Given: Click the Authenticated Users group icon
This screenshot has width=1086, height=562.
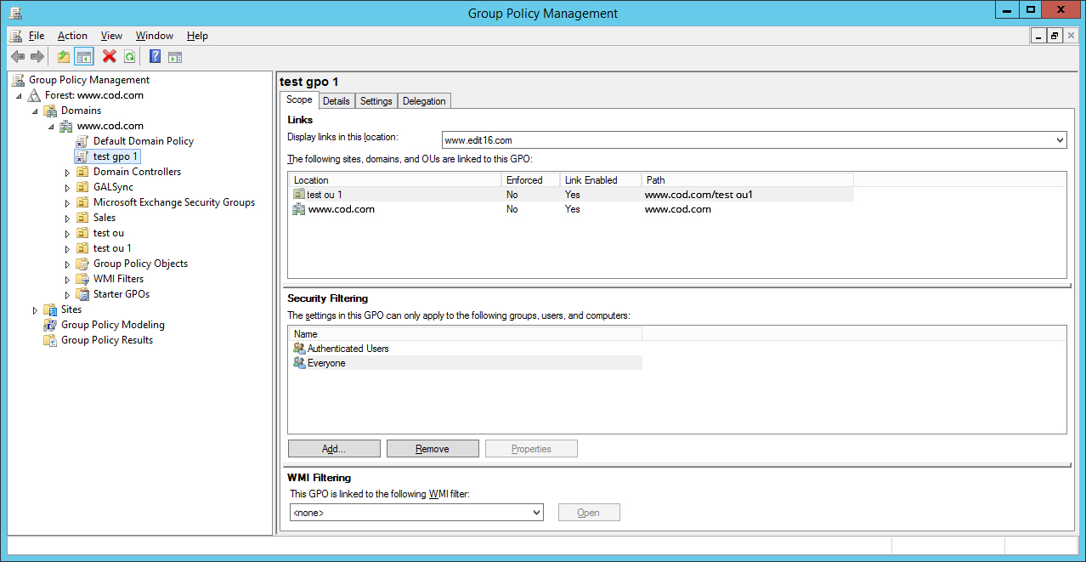Looking at the screenshot, I should (x=299, y=349).
